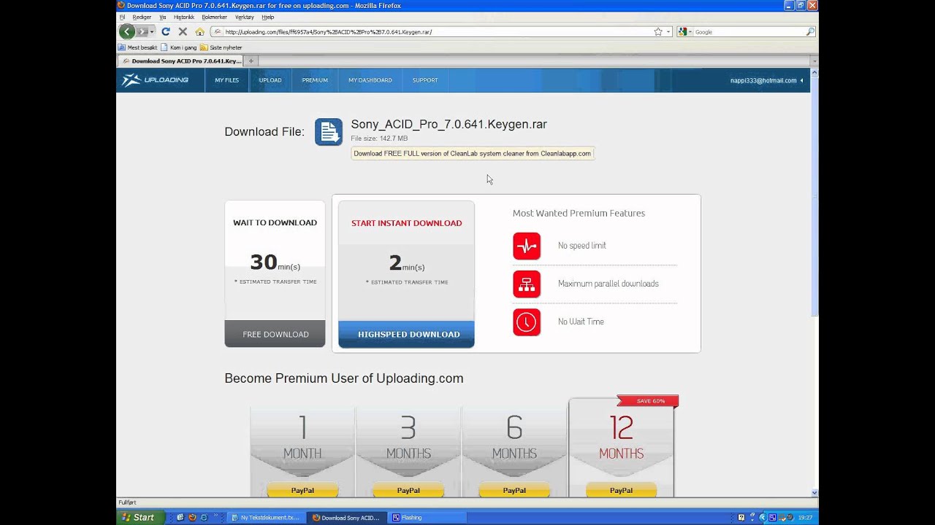This screenshot has width=935, height=525.
Task: Click the Sony_ACID_Pro_7.0.641.Keygen.rar file name
Action: [x=449, y=124]
